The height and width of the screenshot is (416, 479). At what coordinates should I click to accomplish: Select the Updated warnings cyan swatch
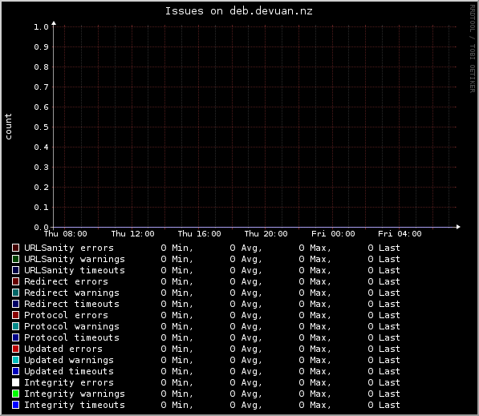point(15,360)
